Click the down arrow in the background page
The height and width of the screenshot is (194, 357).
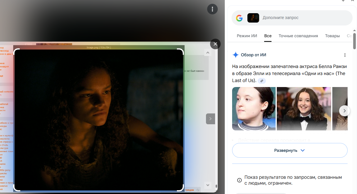[x=208, y=185]
